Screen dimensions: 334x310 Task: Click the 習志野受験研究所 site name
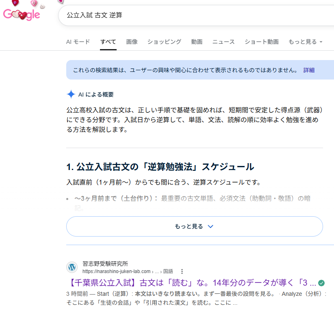point(105,264)
